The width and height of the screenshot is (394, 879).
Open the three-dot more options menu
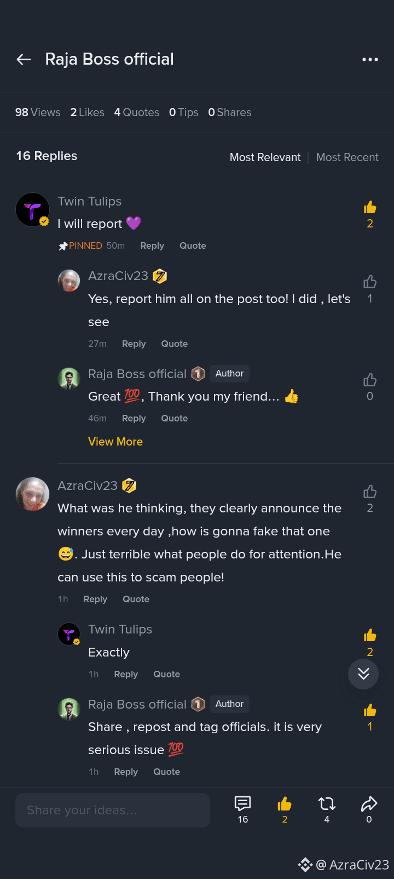(370, 59)
